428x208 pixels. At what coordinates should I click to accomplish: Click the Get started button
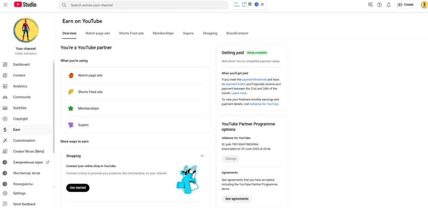click(78, 188)
